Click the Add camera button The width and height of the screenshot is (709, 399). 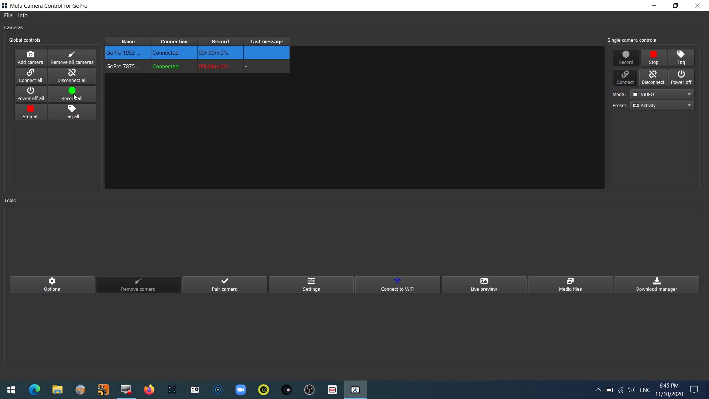point(30,58)
